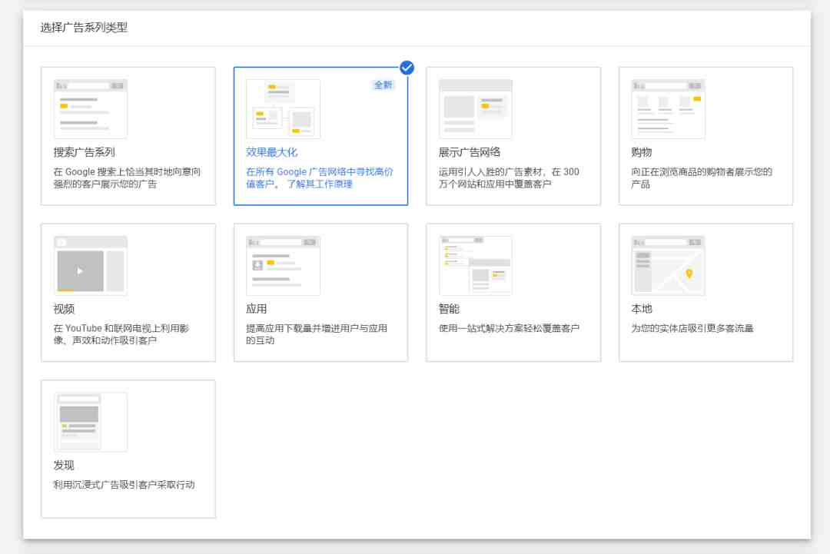The height and width of the screenshot is (554, 830).
Task: Click the 提高应用下载量 description text
Action: coord(317,334)
